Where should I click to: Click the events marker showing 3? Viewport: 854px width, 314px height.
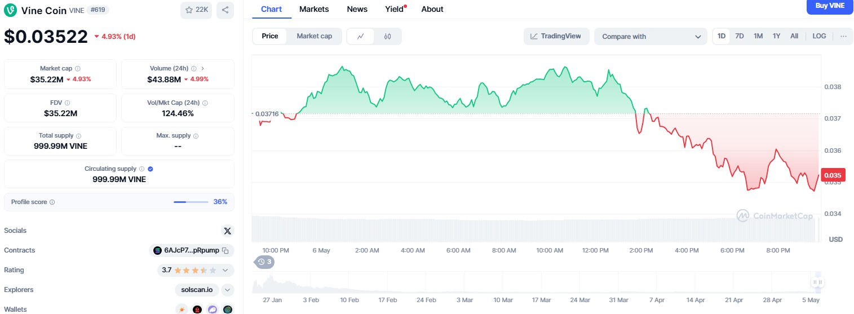264,262
